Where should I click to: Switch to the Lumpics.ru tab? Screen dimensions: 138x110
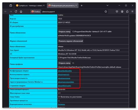coord(30,6)
